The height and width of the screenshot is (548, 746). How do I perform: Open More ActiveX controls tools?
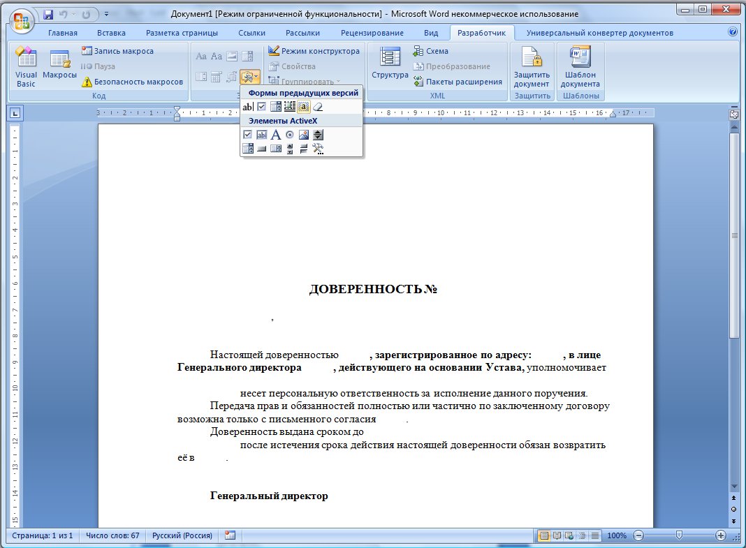(318, 149)
